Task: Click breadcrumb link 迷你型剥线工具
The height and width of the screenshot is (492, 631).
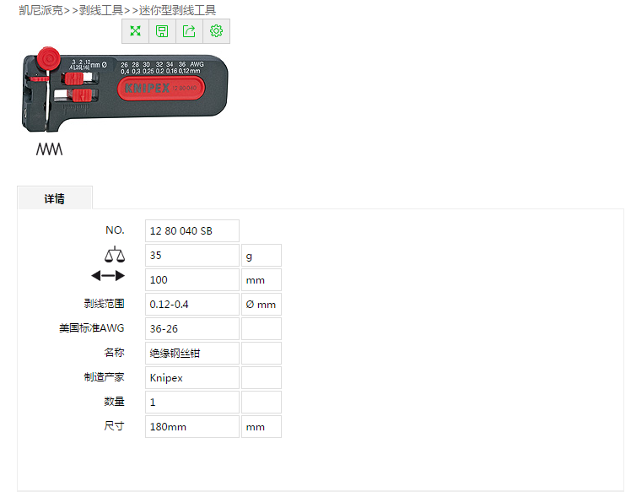Action: pyautogui.click(x=177, y=10)
